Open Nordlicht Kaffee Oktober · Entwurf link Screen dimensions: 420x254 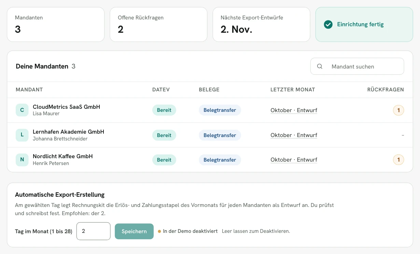pyautogui.click(x=294, y=160)
